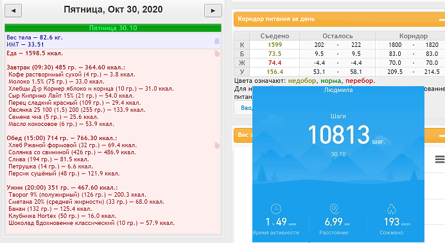Screen dimensions: 445x243
Task: Go to next day with right arrow
Action: [213, 11]
